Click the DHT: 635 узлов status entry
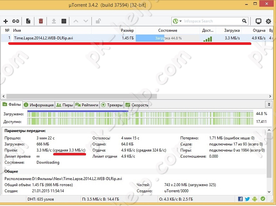Image resolution: width=276 pixels, height=206 pixels. point(40,199)
